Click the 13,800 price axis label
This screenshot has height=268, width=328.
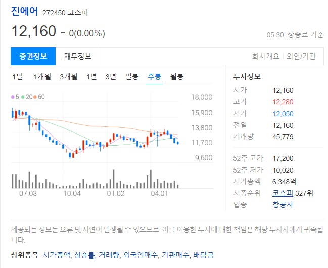click(202, 128)
